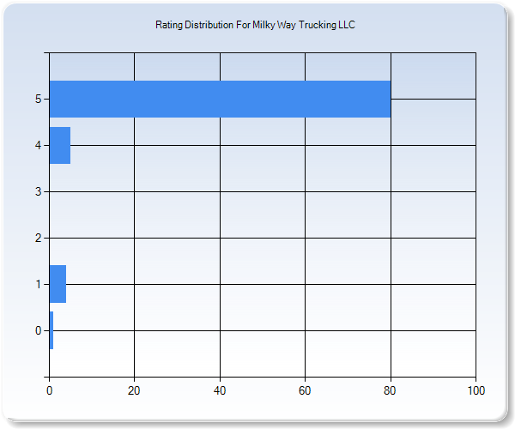The height and width of the screenshot is (429, 515).
Task: Click the y-axis label '4'
Action: (39, 145)
